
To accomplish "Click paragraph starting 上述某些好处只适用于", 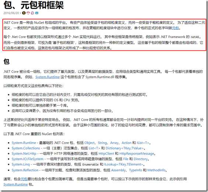I will point(104,122).
